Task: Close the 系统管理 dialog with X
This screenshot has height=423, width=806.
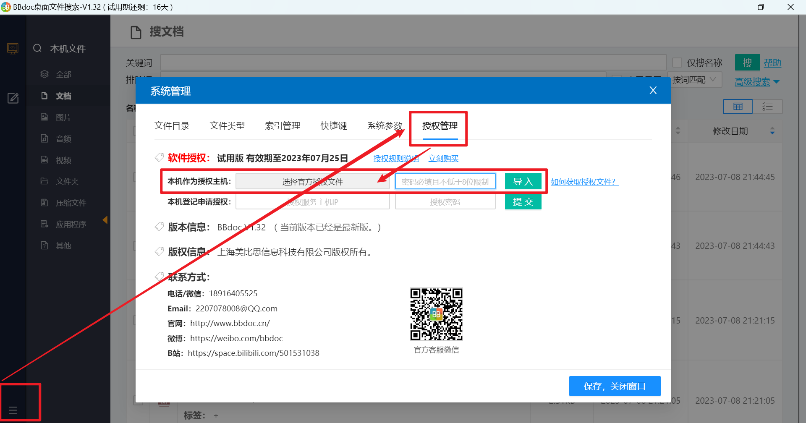Action: 653,90
